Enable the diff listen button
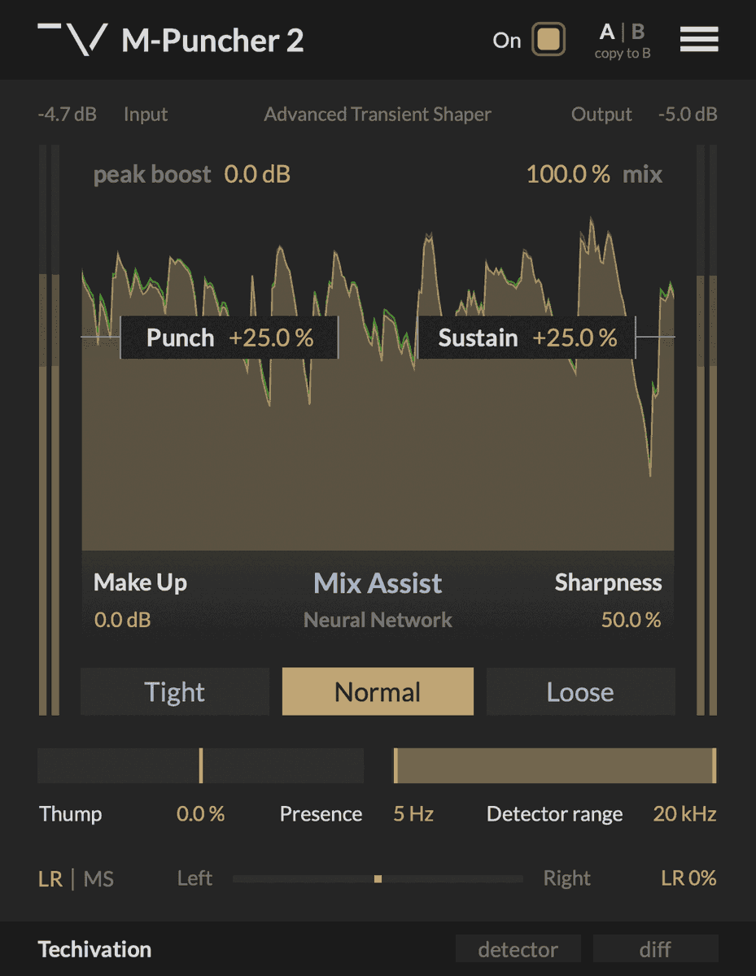Image resolution: width=756 pixels, height=976 pixels. pos(655,949)
